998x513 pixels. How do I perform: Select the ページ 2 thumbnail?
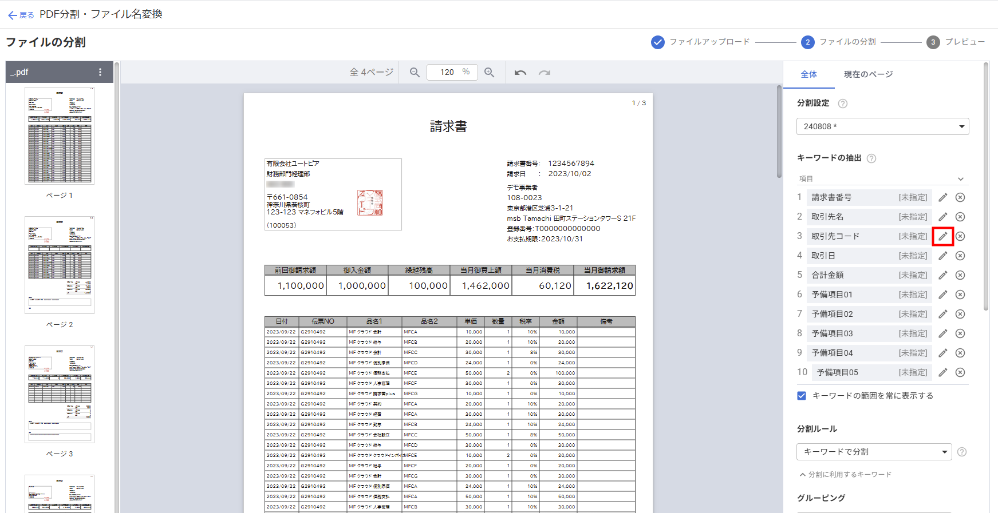60,265
